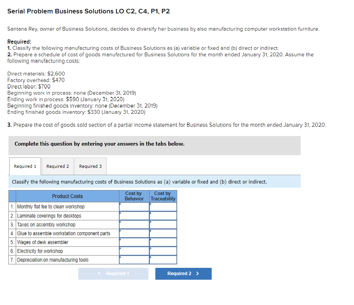354x305 pixels.
Task: Select the Product Costs column header
Action: [67, 196]
